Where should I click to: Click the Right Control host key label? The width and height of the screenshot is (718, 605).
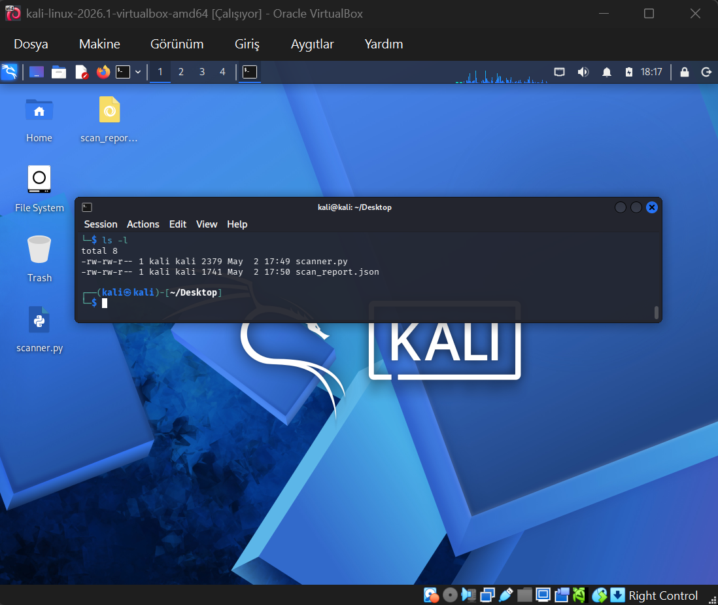663,595
